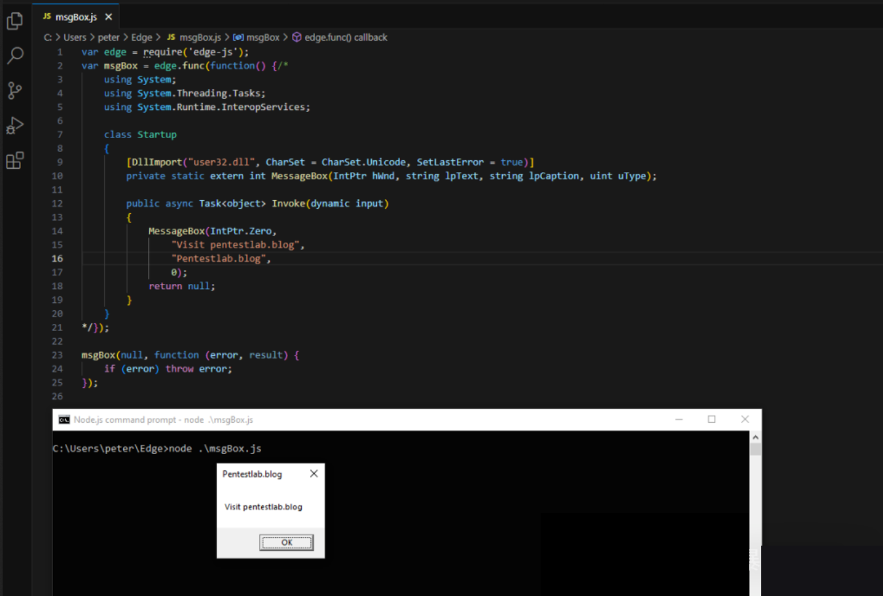Click the Edge breadcrumb folder segment

(141, 37)
